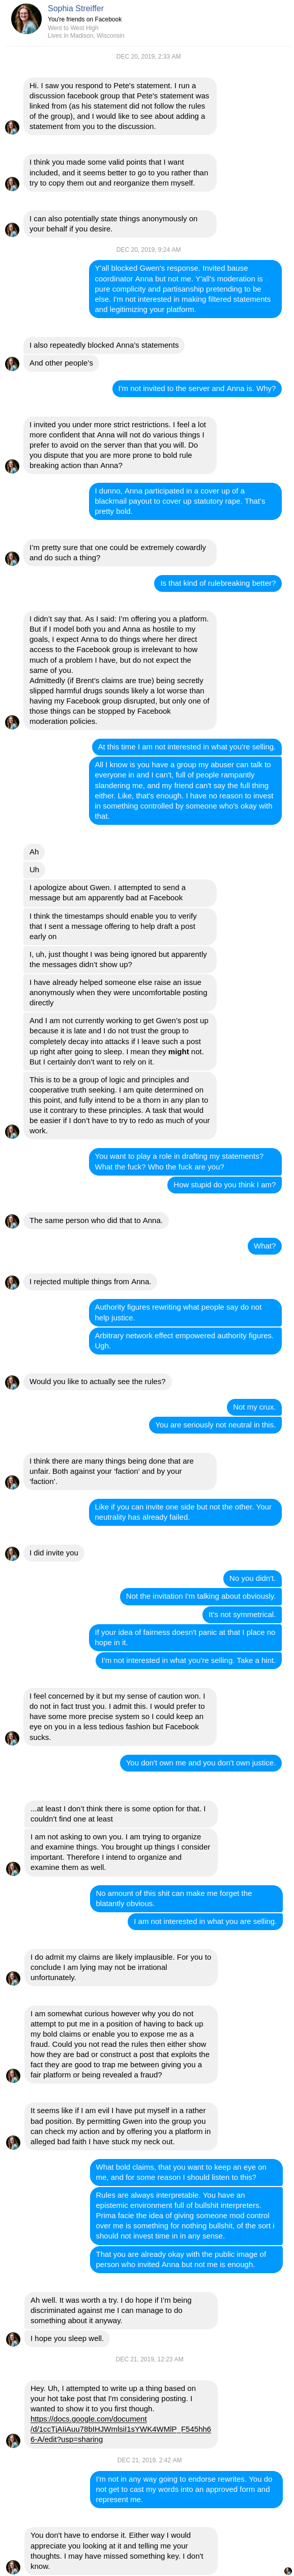Screen dimensions: 294x2576
Task: Open the Sophia Streiffer name link
Action: (76, 8)
